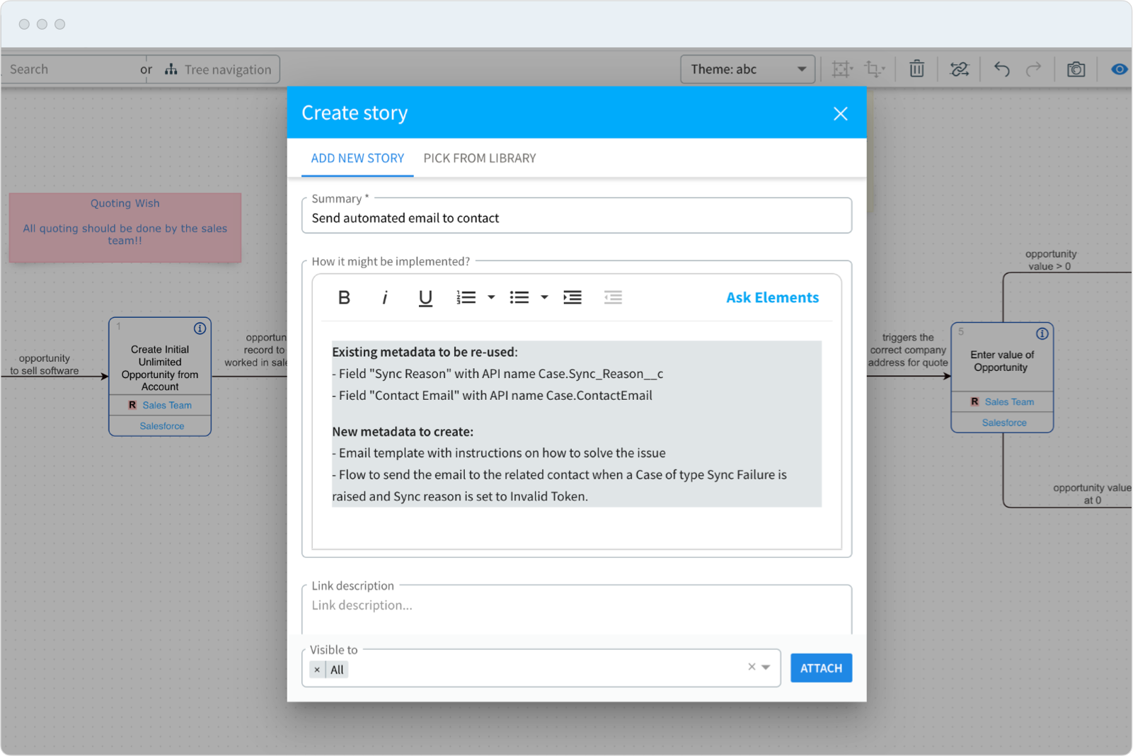
Task: Insert a bulleted list
Action: tap(519, 298)
